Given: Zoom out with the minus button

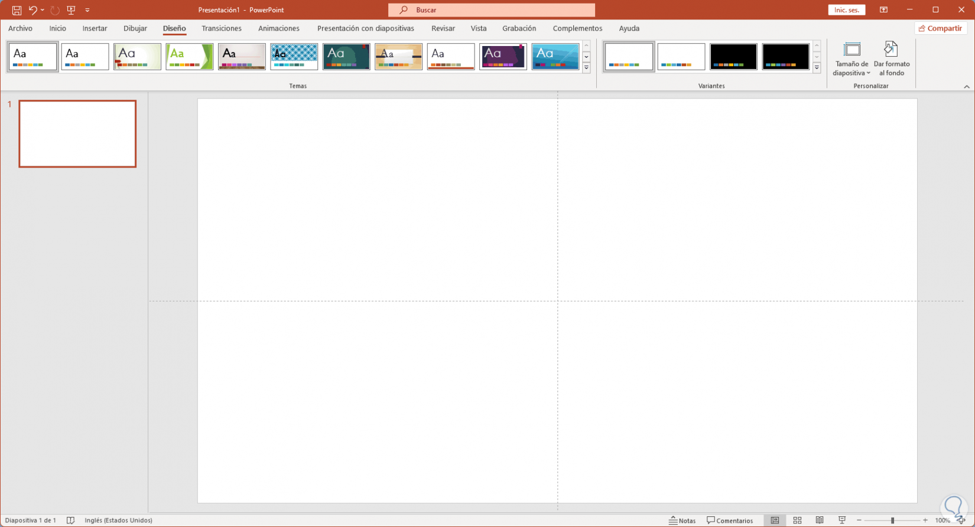Looking at the screenshot, I should pos(859,521).
